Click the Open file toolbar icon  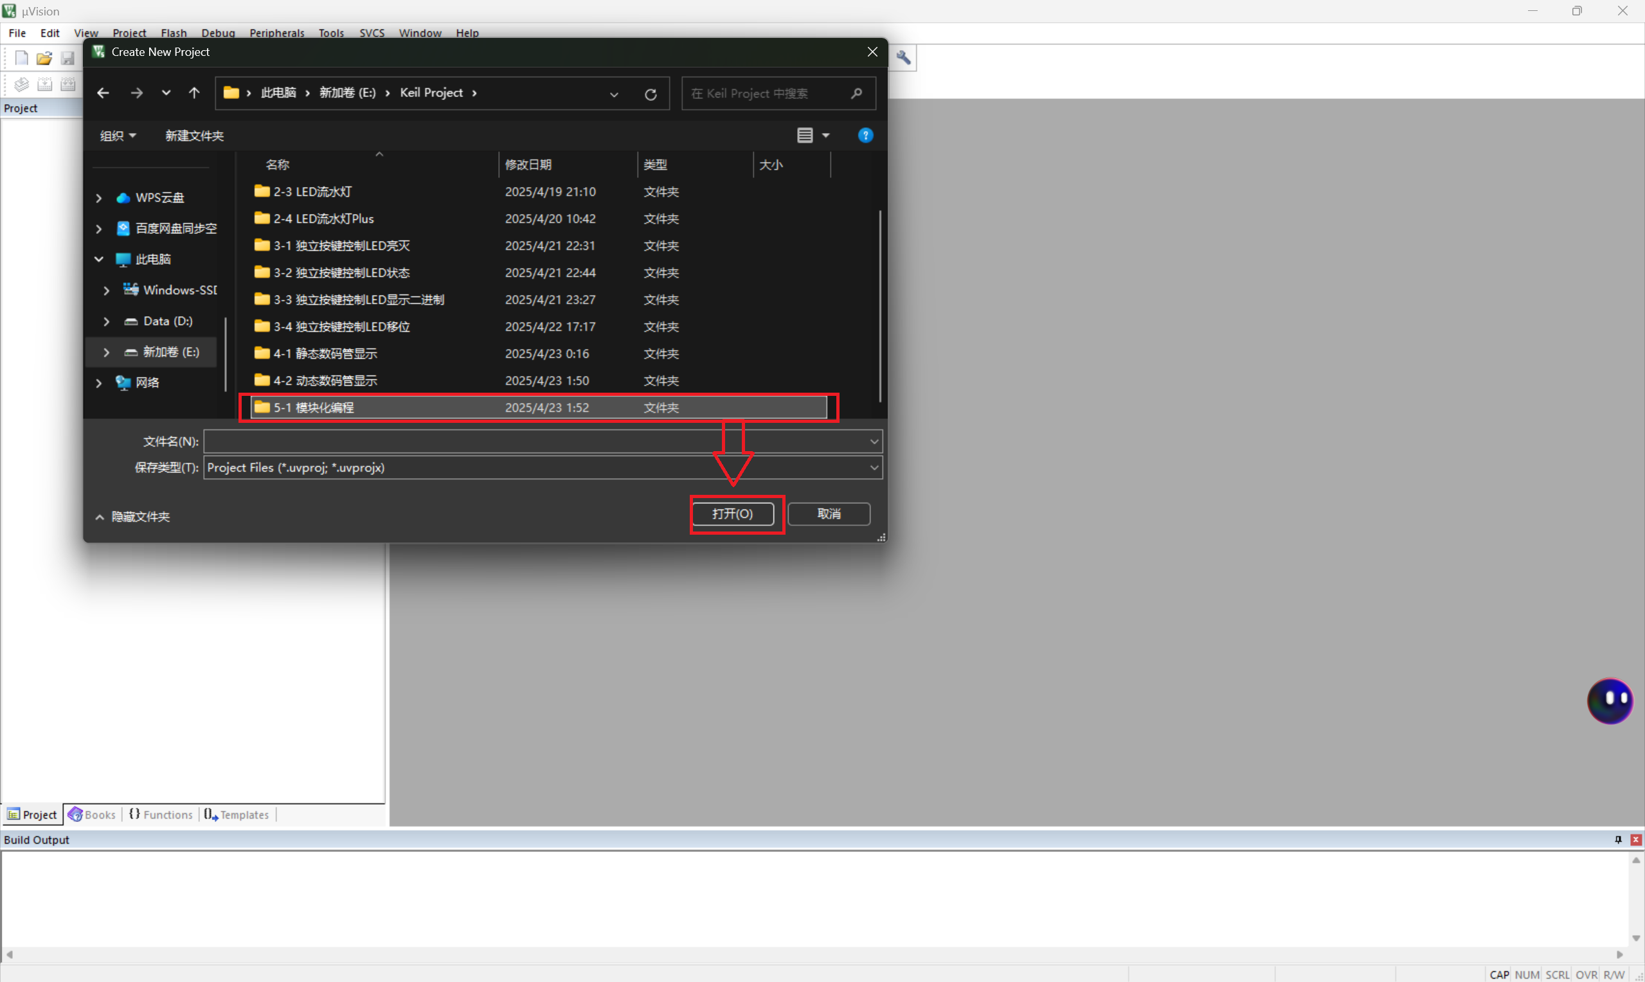click(x=44, y=58)
